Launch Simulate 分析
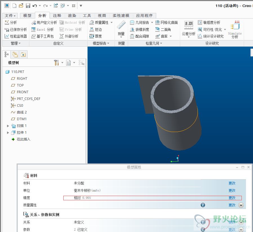Viewport: 253px width, 232px height. pos(235,29)
